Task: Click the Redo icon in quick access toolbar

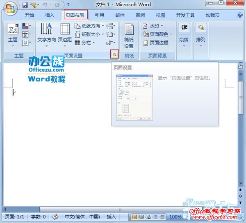Action: (x=57, y=5)
